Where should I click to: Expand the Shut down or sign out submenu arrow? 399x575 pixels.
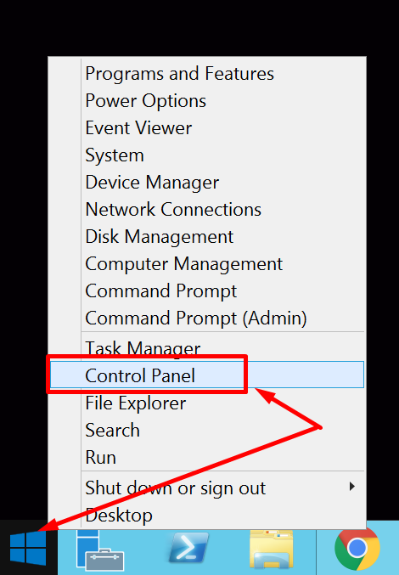click(352, 487)
